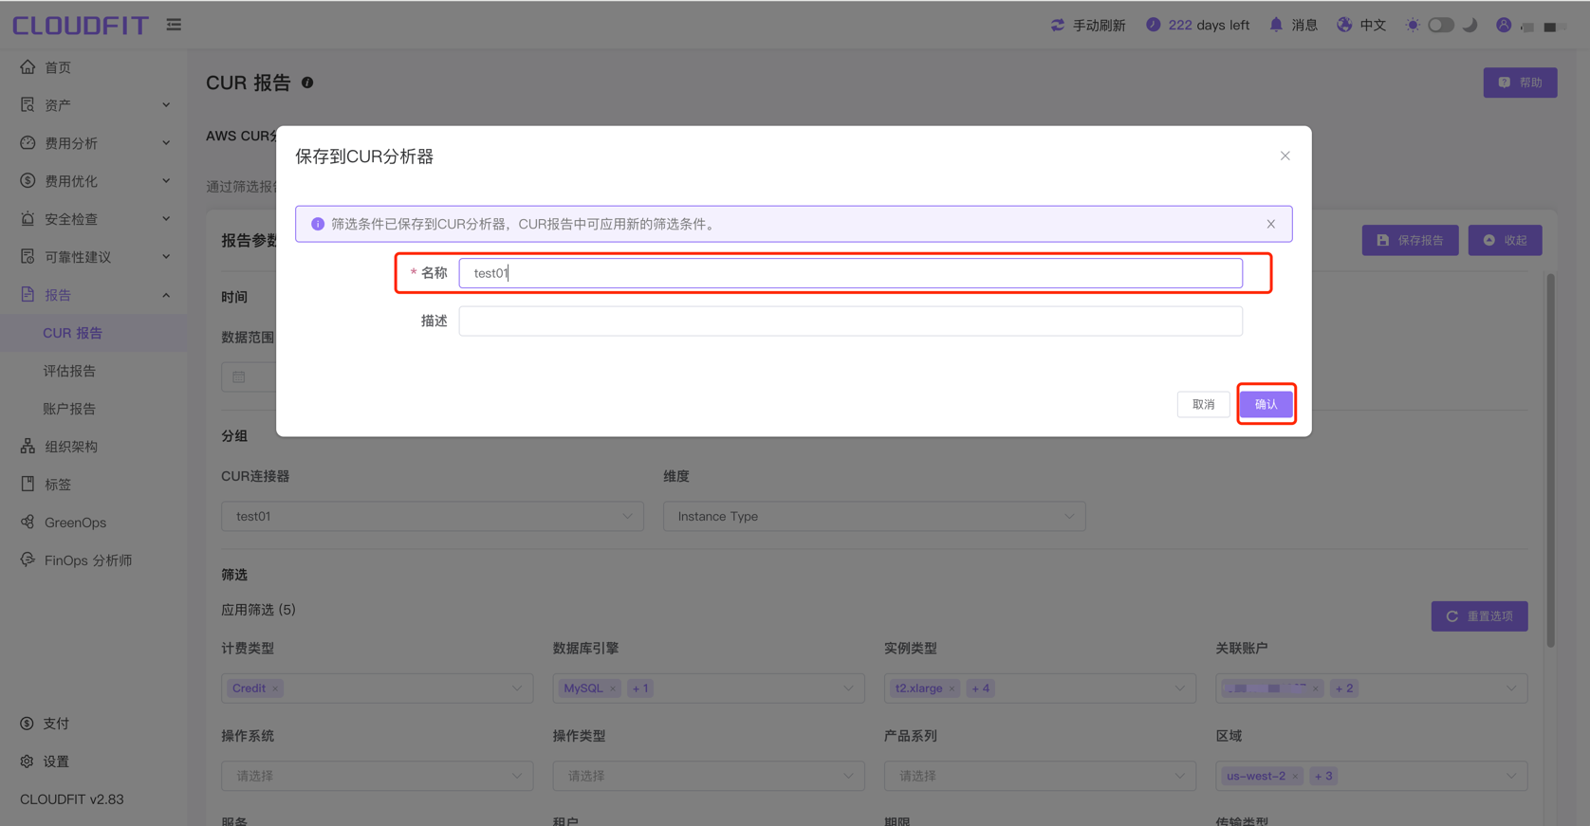Open 标签 in sidebar
Image resolution: width=1590 pixels, height=826 pixels.
[x=93, y=485]
